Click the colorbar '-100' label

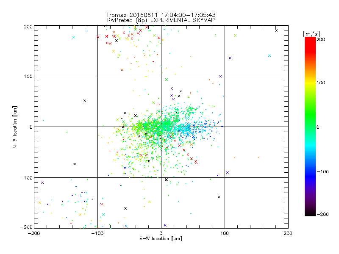click(322, 171)
